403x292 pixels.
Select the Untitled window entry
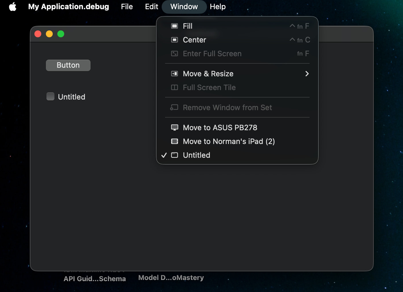pos(237,155)
